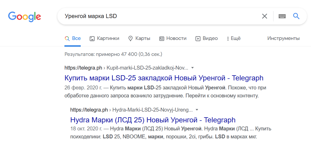Go to the Новости news tab

[x=173, y=38]
